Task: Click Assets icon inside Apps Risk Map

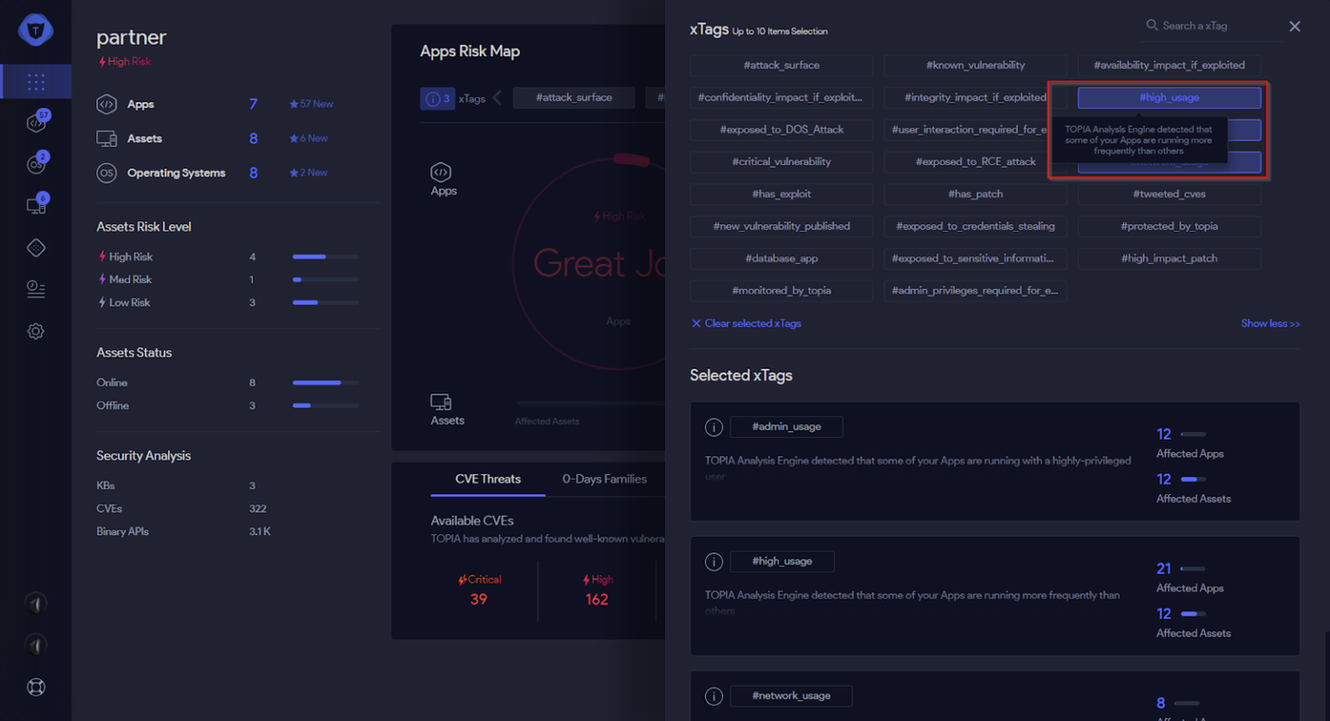Action: 441,402
